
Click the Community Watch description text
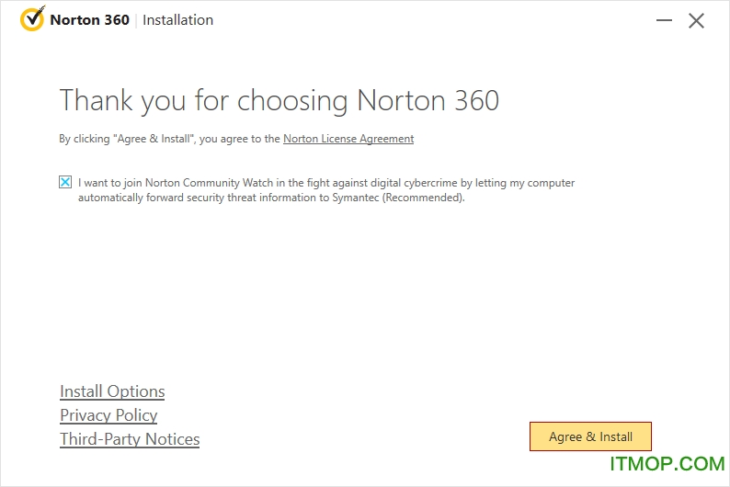pyautogui.click(x=326, y=190)
